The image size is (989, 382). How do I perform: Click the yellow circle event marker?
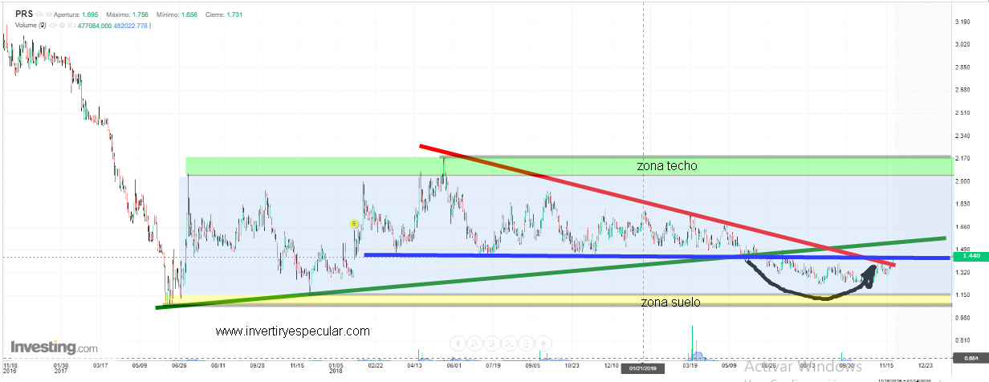[354, 223]
